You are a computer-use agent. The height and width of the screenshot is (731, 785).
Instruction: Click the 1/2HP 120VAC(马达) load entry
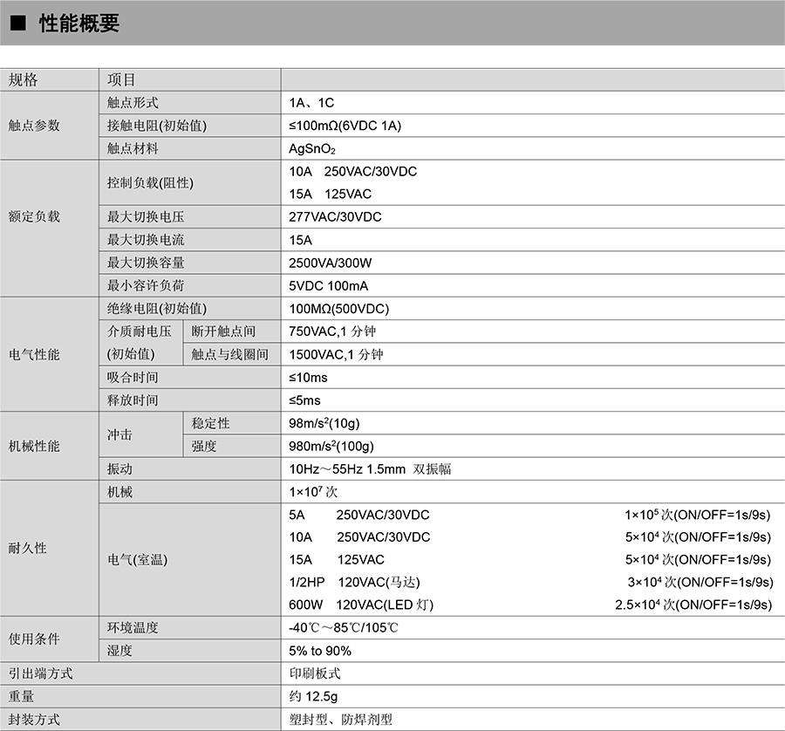coord(360,582)
